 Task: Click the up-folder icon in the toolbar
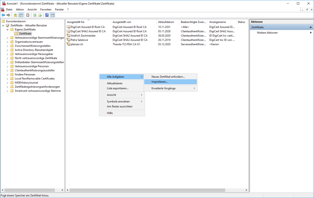tap(15, 15)
